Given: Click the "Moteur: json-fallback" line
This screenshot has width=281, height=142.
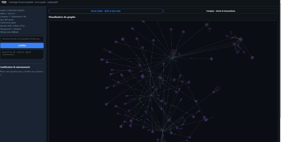Looking at the screenshot, I should (x=9, y=32).
